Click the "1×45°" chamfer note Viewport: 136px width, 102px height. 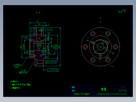[26, 37]
